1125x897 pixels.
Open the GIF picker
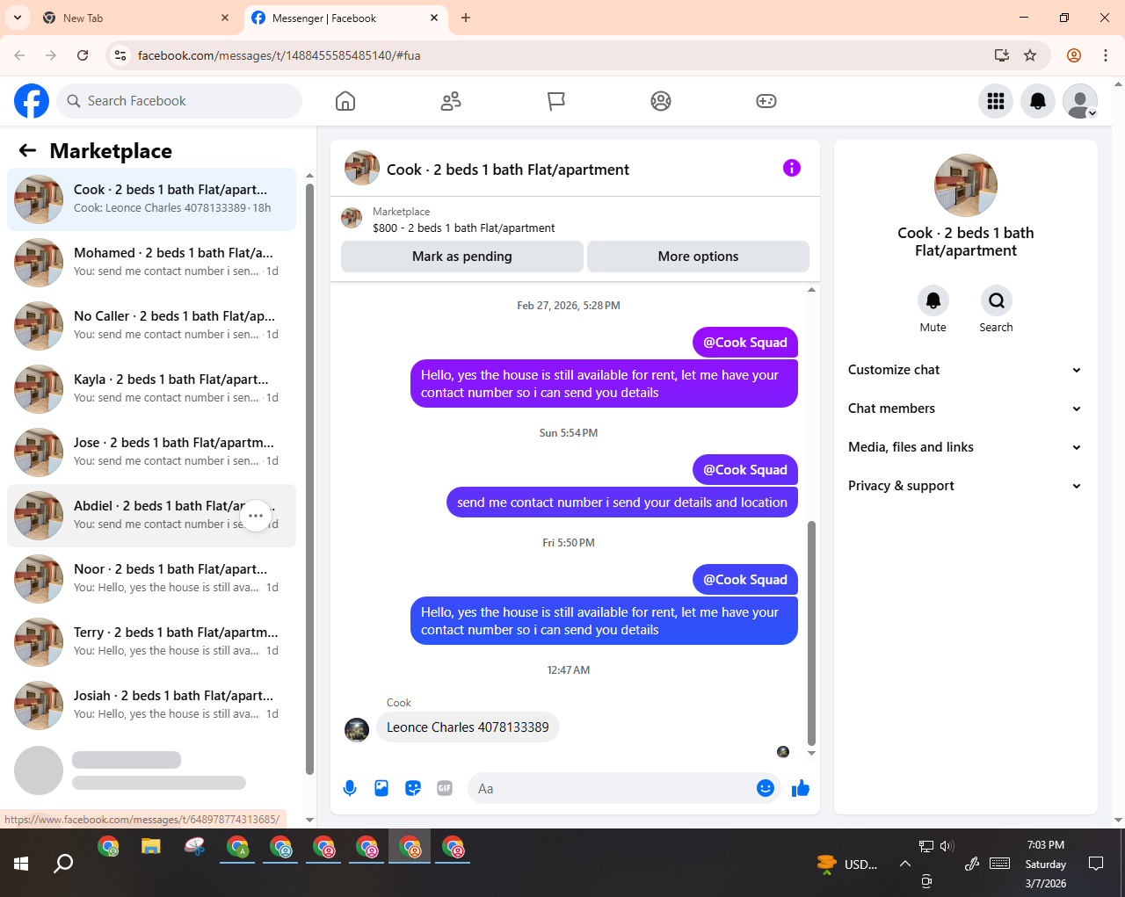point(445,788)
